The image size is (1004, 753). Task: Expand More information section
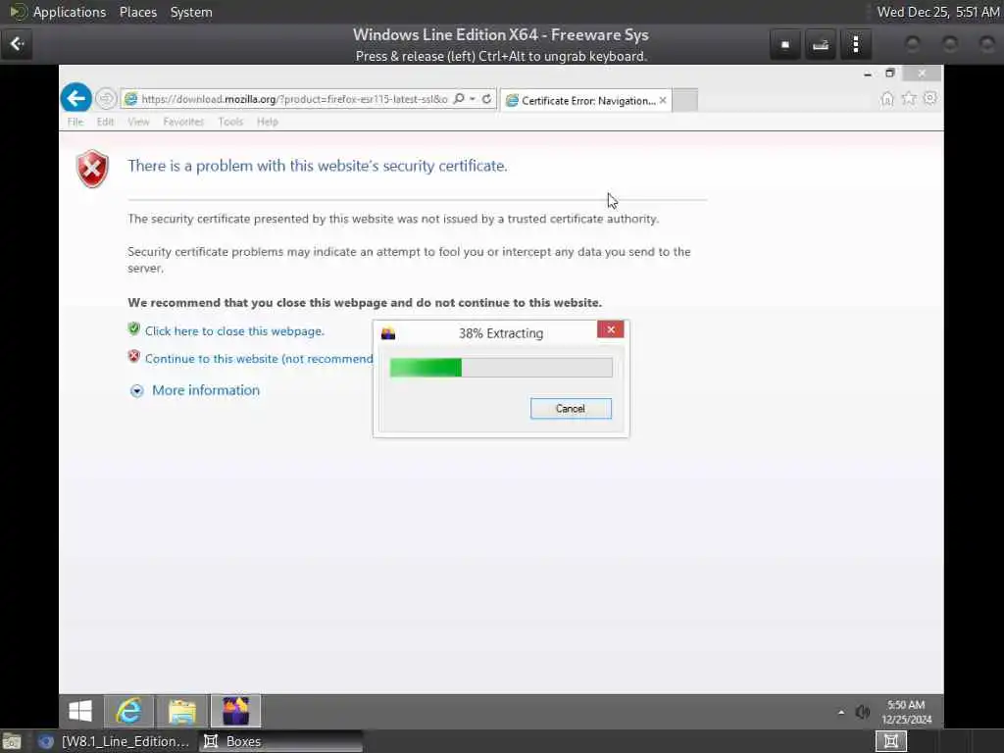136,391
